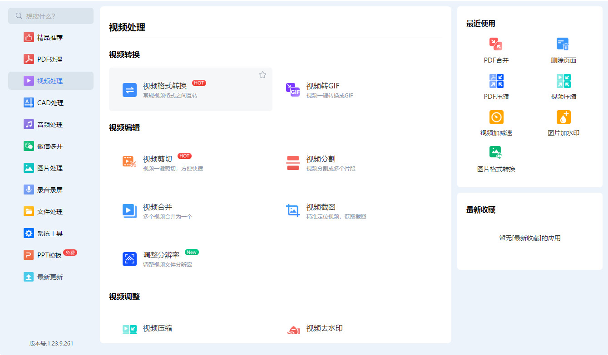Select 视频处理 in the sidebar
This screenshot has height=355, width=608.
[51, 81]
